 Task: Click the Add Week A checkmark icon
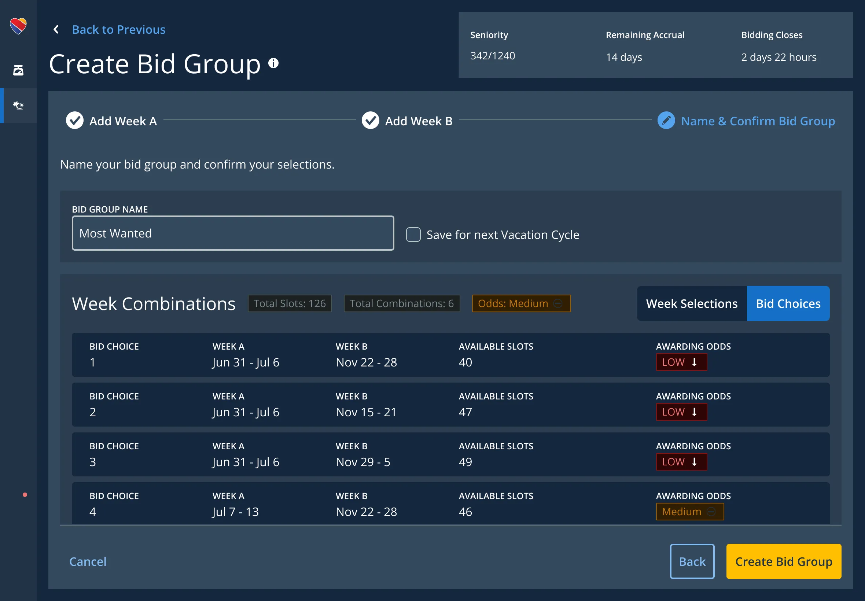(74, 121)
